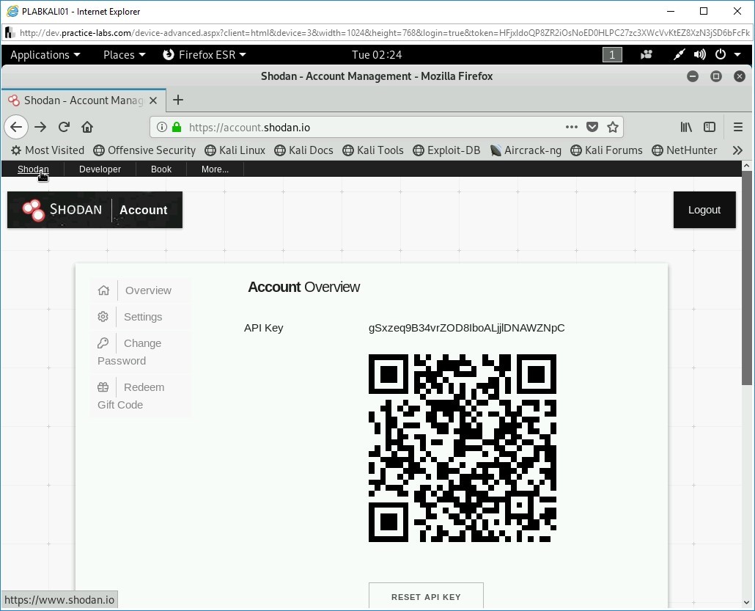Toggle the bookmark star for this page

click(614, 127)
